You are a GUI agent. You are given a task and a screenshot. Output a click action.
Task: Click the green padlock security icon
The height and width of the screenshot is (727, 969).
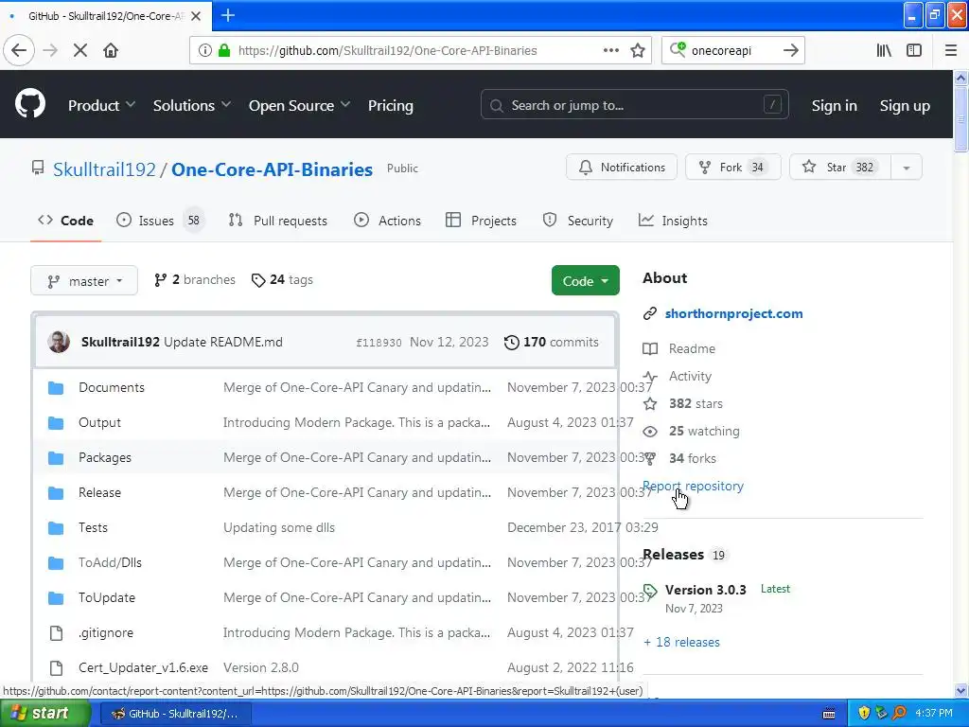pos(224,51)
